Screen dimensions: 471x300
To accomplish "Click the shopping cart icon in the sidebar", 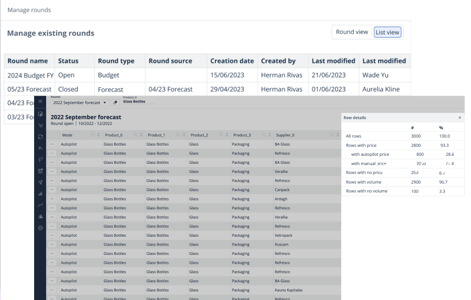I will click(x=40, y=125).
